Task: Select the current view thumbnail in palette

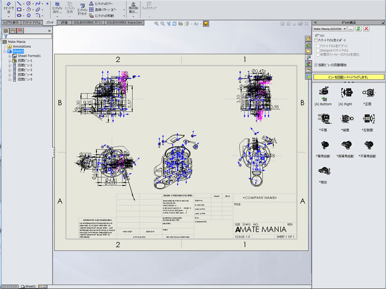Action: point(323,175)
